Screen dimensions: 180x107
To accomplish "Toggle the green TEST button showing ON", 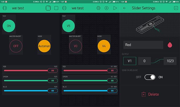I will pyautogui.click(x=9, y=26).
